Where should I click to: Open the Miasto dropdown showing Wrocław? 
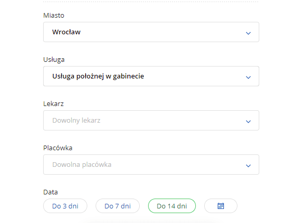pyautogui.click(x=151, y=32)
